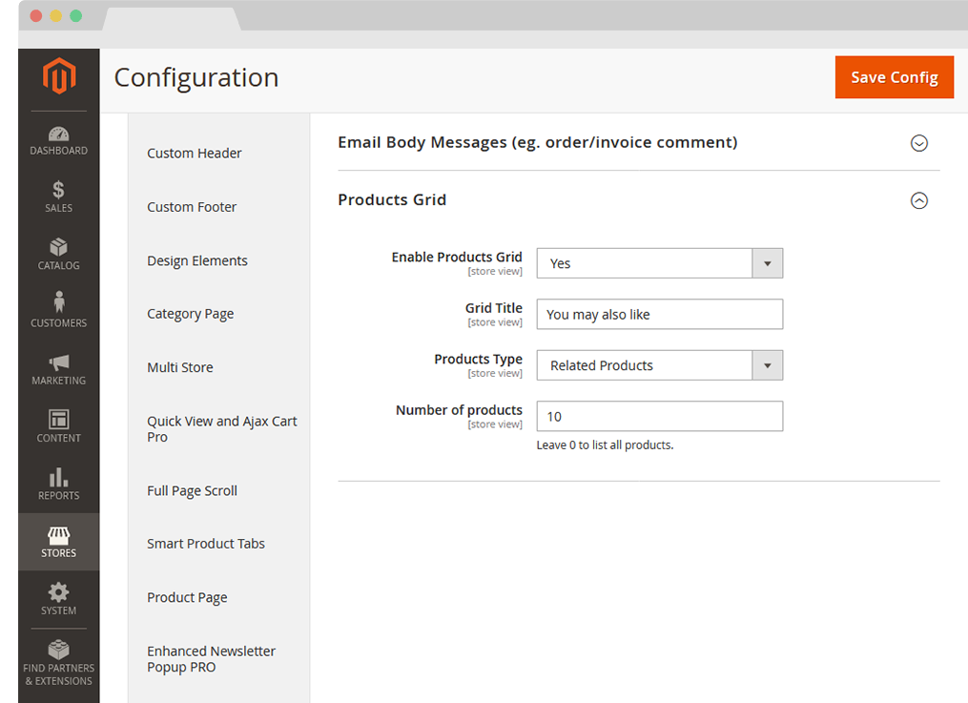Open Quick View and Ajax Cart Pro
Screen dimensions: 968x703
[221, 429]
